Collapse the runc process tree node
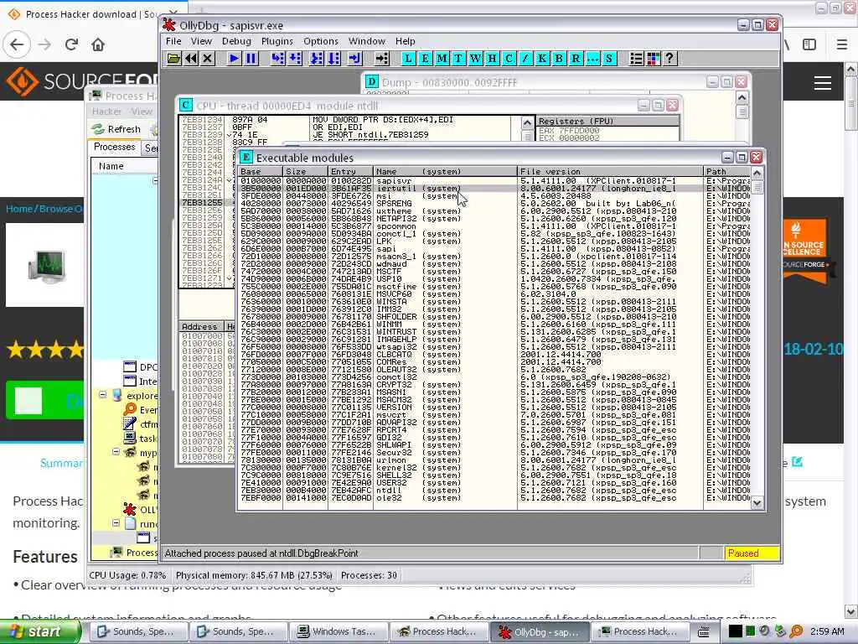Image resolution: width=858 pixels, height=644 pixels. tap(116, 523)
